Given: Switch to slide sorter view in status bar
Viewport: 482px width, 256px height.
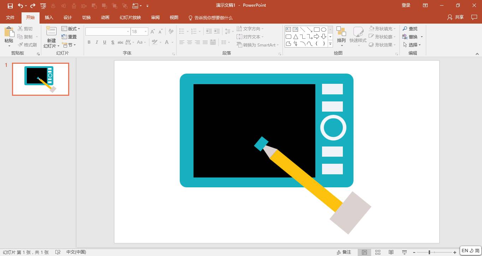Looking at the screenshot, I should point(378,252).
